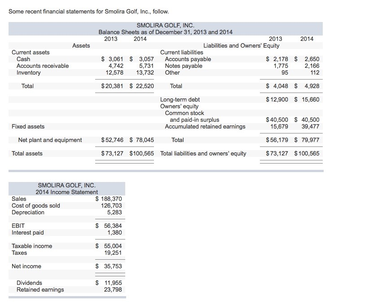Viewport: 382px width, 306px height.
Task: Click the 'Fixed assets' label
Action: click(28, 127)
